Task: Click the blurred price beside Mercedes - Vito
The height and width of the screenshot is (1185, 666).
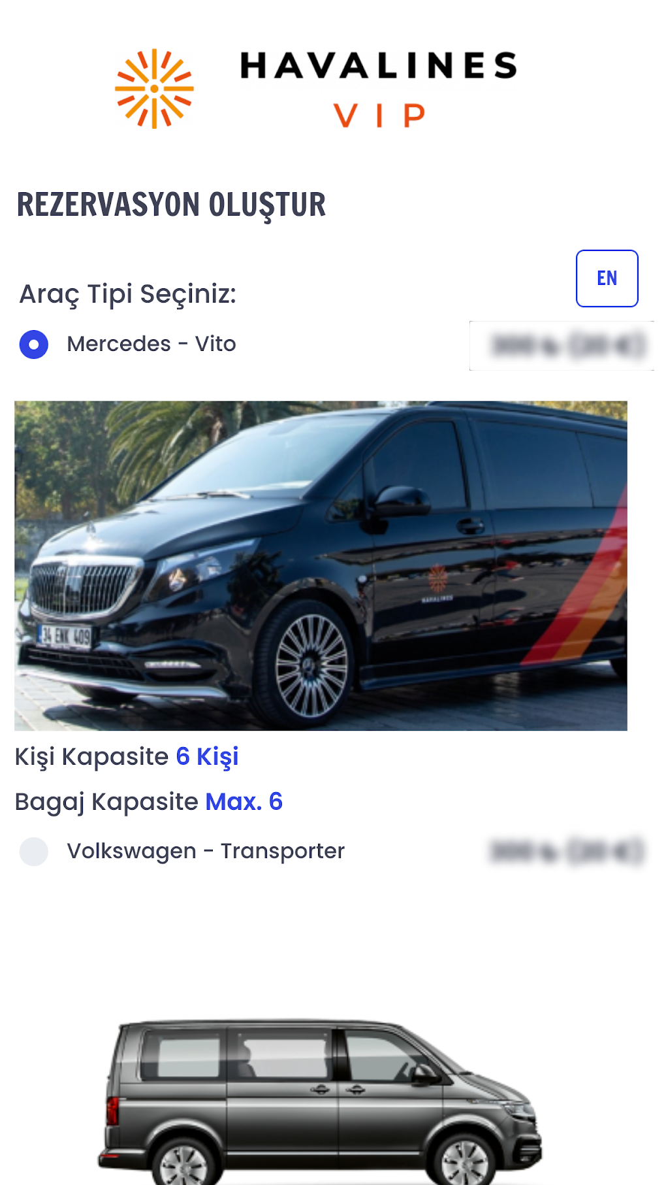Action: (x=568, y=345)
